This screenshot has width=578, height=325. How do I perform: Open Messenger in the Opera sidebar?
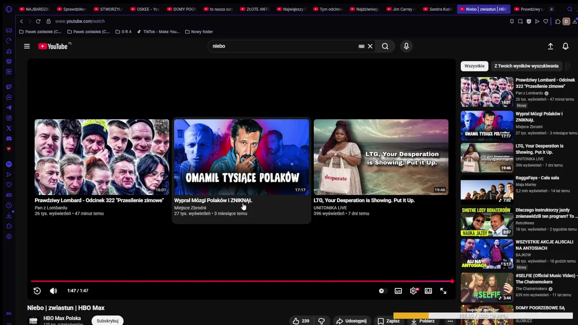(9, 97)
